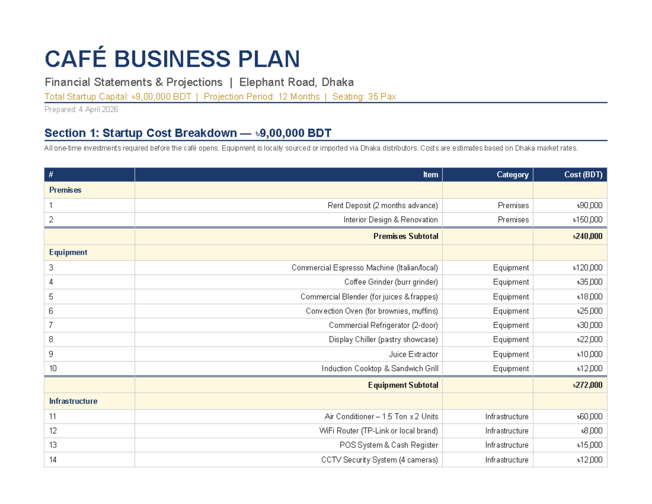Click the ৳35,000 cost cell

[570, 282]
